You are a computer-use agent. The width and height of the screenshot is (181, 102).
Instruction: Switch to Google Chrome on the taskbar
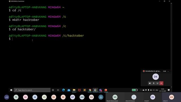(90, 90)
